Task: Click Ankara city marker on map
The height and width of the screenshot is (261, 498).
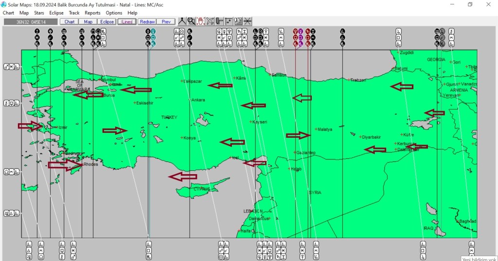Action: [x=190, y=100]
